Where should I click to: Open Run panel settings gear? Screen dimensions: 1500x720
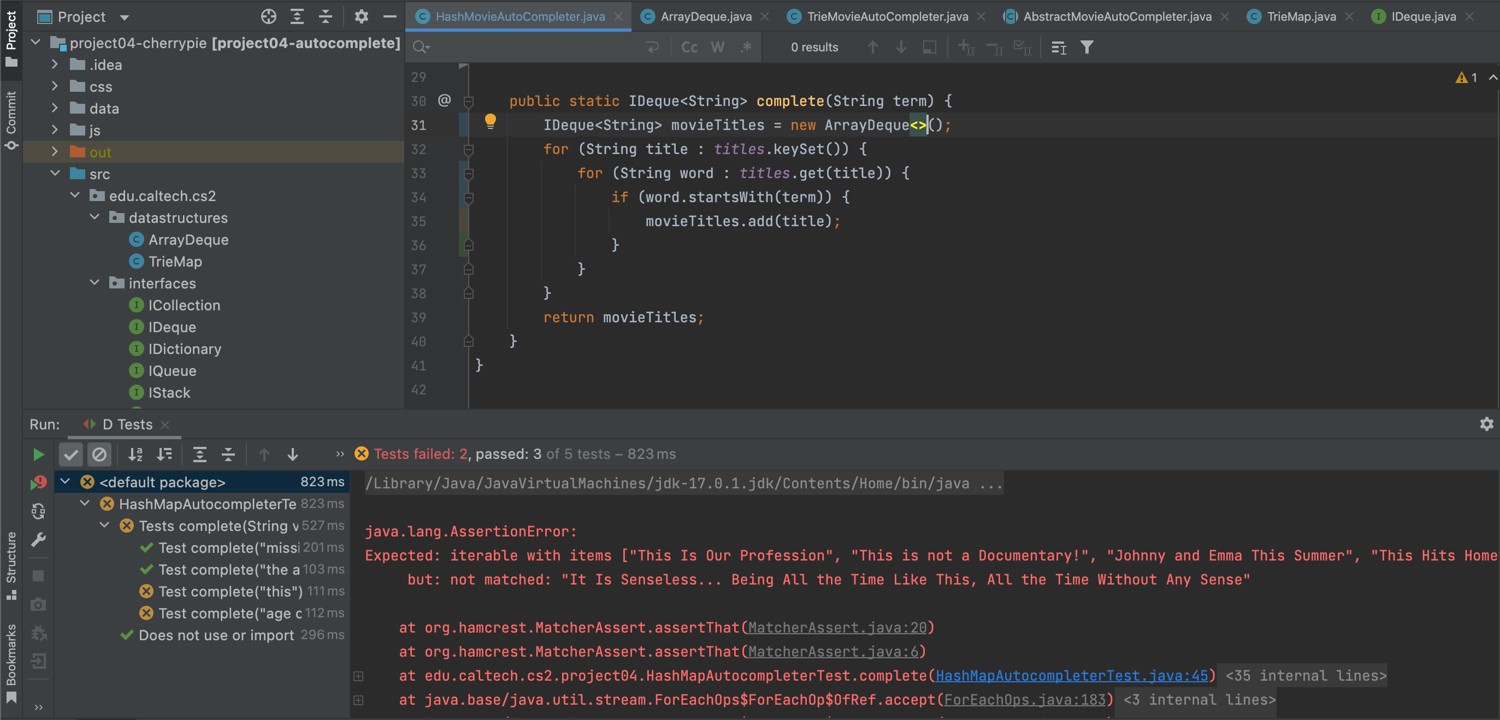pos(1486,424)
